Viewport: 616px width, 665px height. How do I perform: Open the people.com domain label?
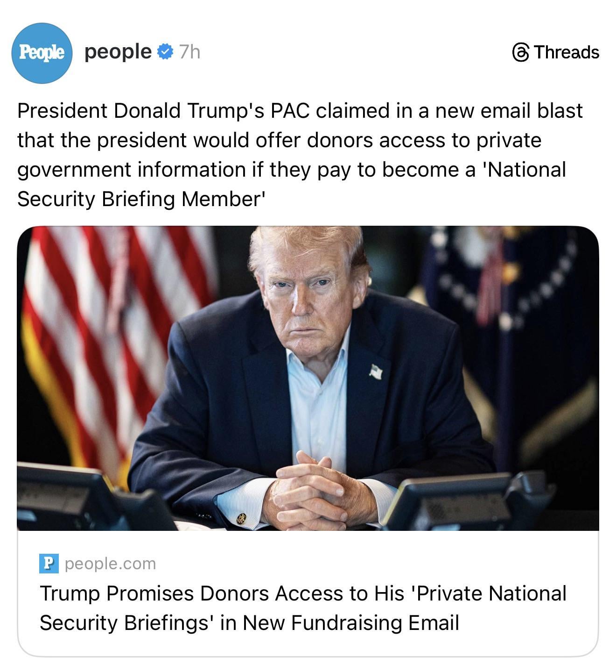point(110,564)
